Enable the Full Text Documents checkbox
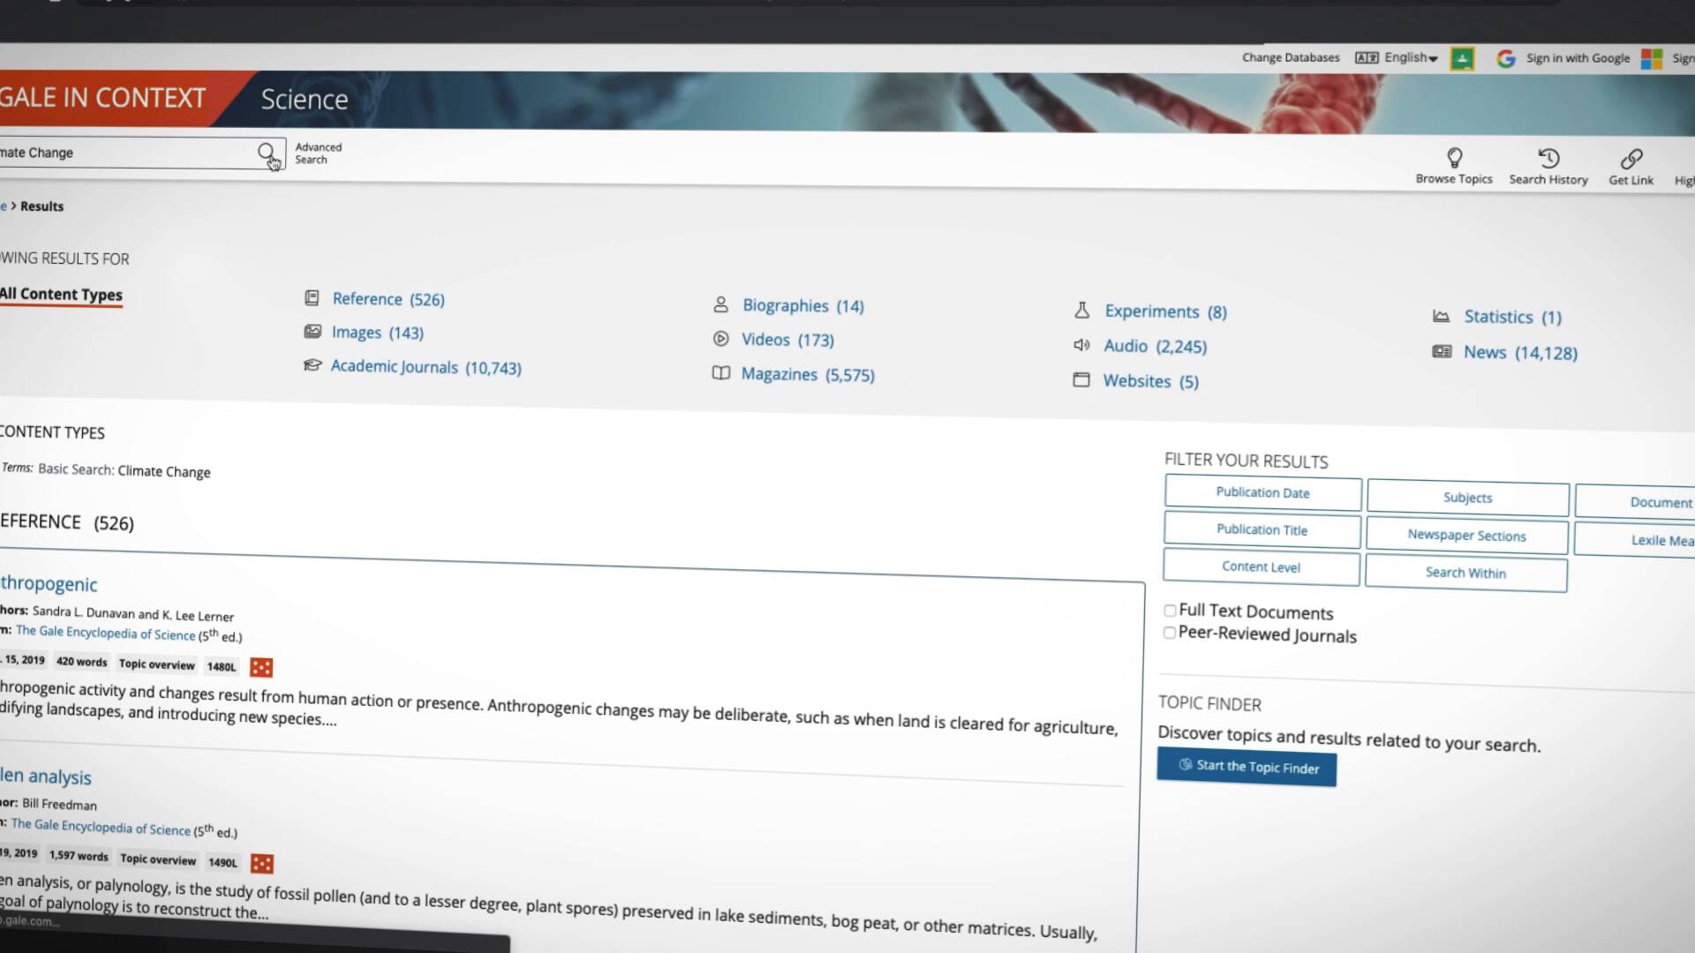This screenshot has width=1695, height=953. [x=1170, y=610]
